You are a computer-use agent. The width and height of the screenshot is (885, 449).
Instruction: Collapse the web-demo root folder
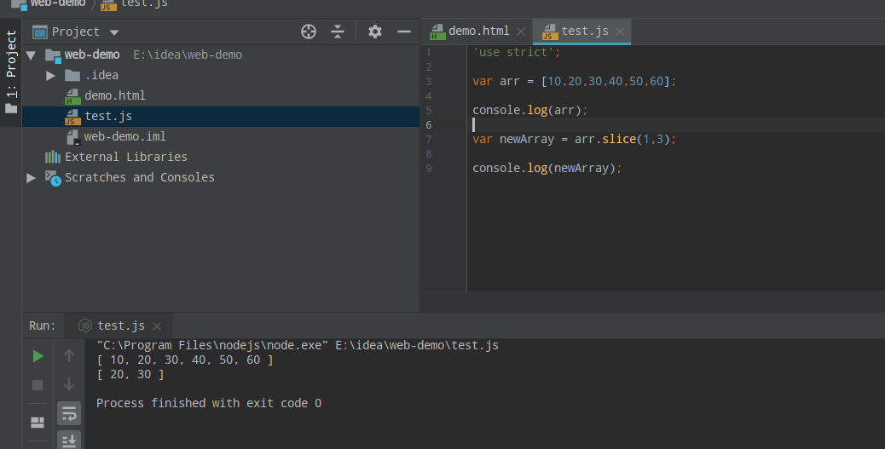click(x=32, y=55)
